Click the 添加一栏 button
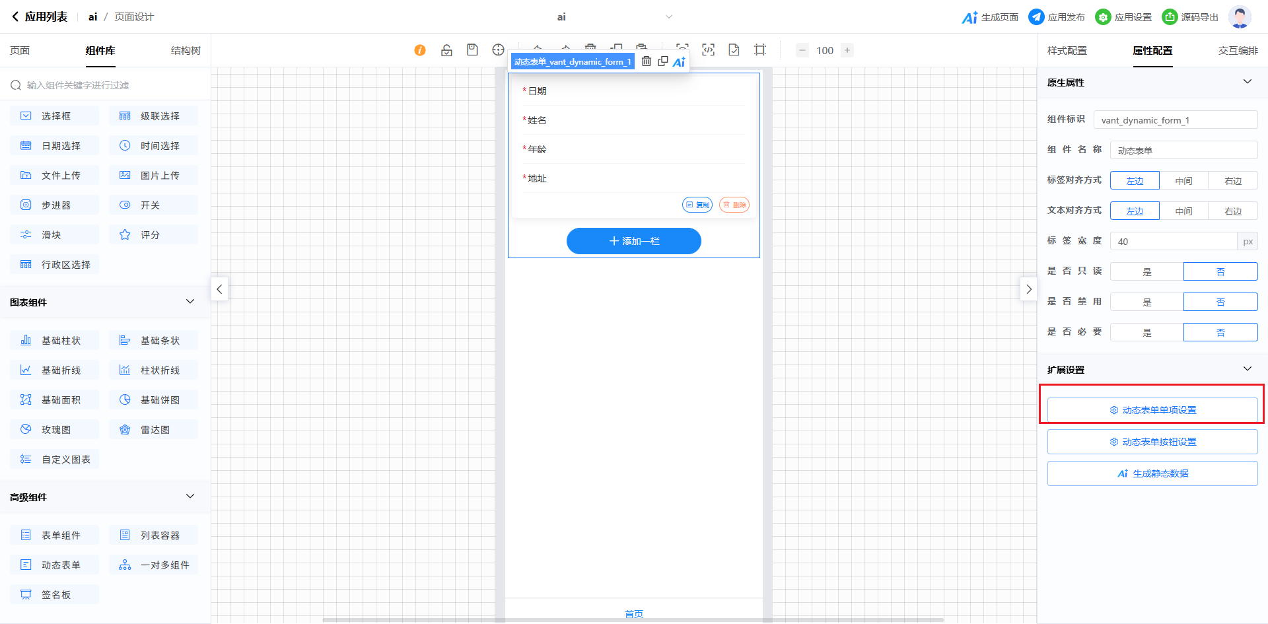The image size is (1268, 624). coord(633,241)
